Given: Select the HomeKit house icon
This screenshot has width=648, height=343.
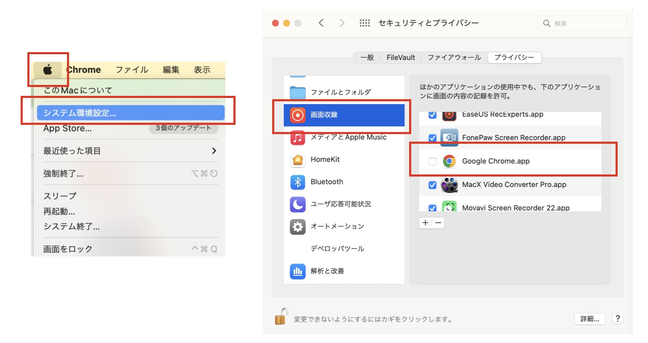Looking at the screenshot, I should tap(298, 160).
